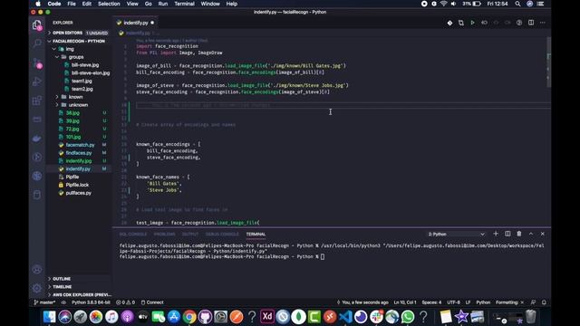Expand the Outline section
The width and height of the screenshot is (580, 326).
coord(79,279)
